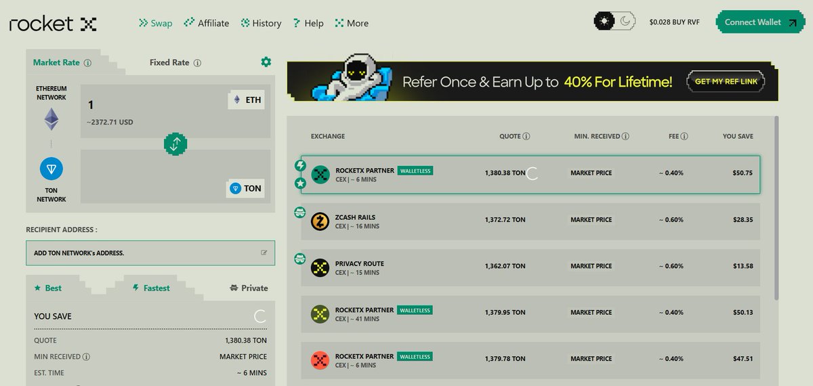Open the Swap menu item
This screenshot has height=386, width=813.
point(155,23)
